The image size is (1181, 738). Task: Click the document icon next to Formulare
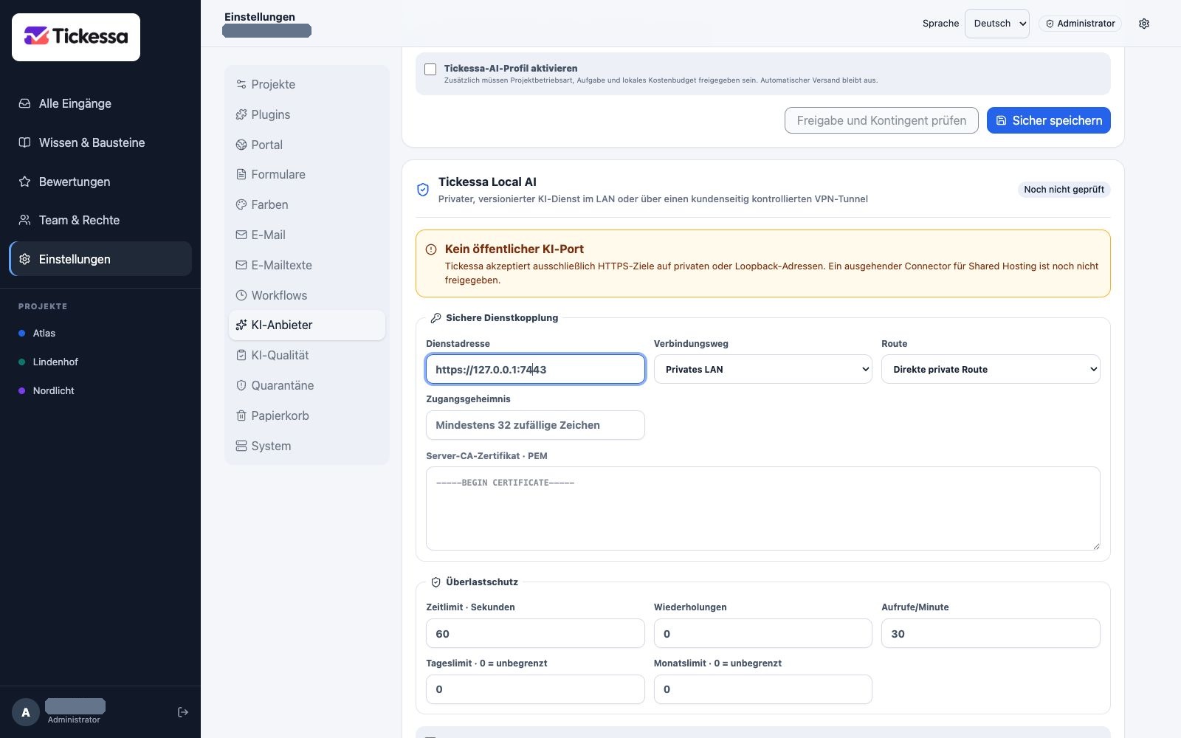(x=241, y=174)
